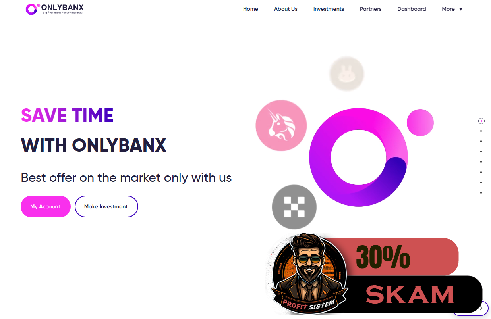Viewport: 491px width, 319px height.
Task: Click the arrow button at bottom right corner
Action: pyautogui.click(x=481, y=308)
